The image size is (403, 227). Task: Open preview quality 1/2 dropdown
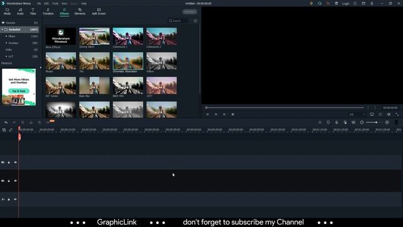(x=357, y=114)
